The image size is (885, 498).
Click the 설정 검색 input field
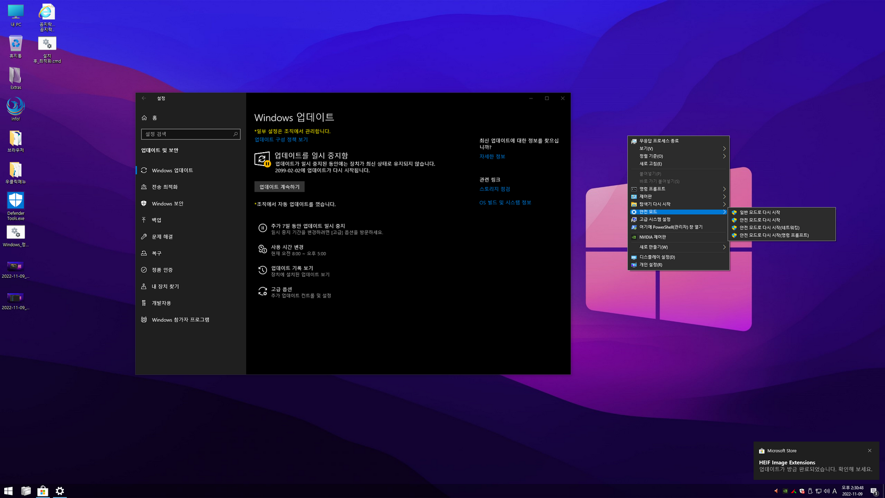pyautogui.click(x=190, y=134)
